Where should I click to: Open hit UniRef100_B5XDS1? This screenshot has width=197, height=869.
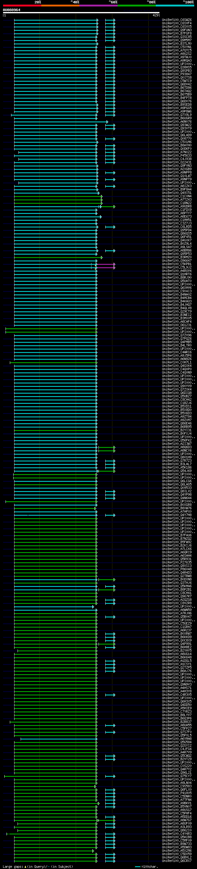pyautogui.click(x=177, y=407)
